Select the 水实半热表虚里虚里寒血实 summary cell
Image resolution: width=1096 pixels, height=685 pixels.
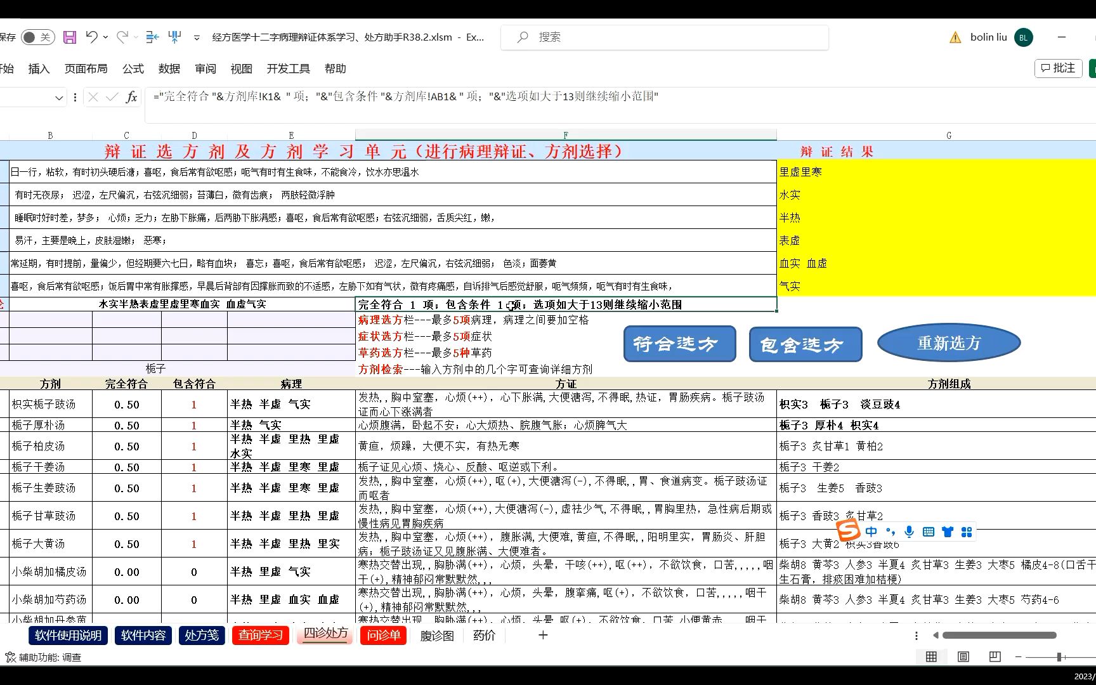coord(182,304)
